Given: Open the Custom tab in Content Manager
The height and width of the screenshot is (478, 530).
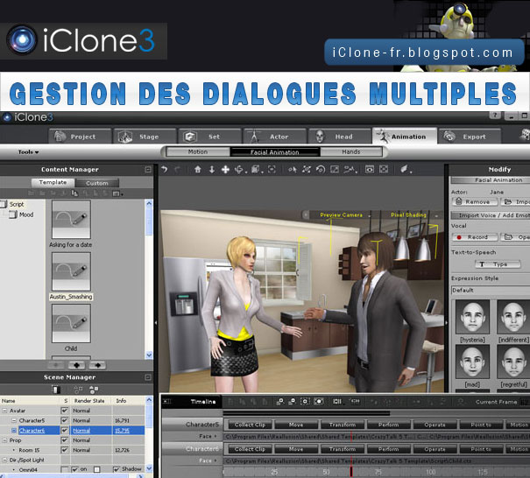Looking at the screenshot, I should (x=97, y=183).
